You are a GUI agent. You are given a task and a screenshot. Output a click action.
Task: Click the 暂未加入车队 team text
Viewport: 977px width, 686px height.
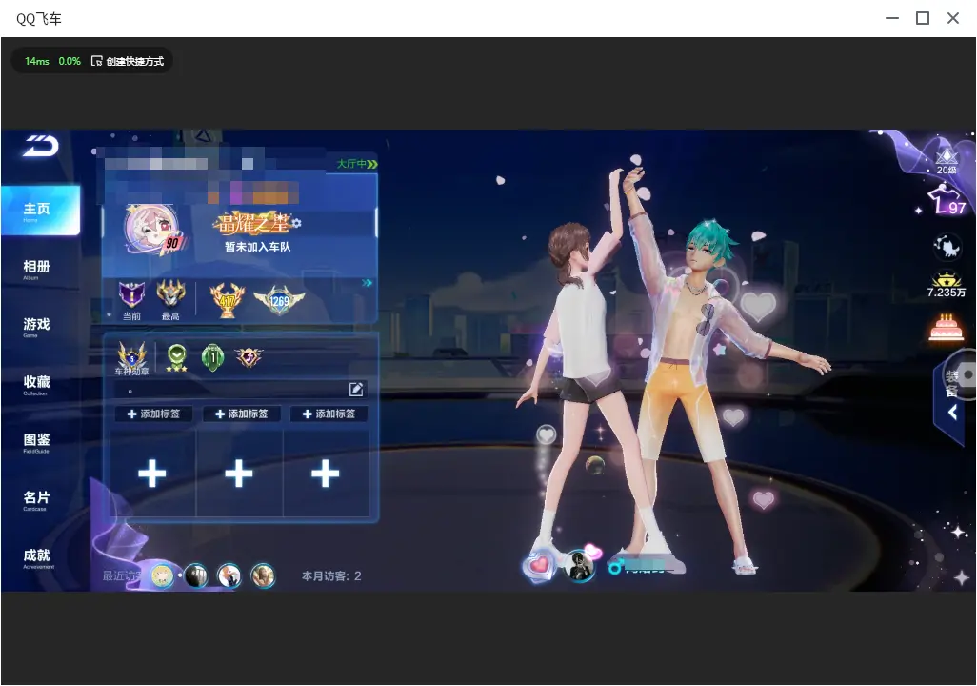(x=258, y=247)
